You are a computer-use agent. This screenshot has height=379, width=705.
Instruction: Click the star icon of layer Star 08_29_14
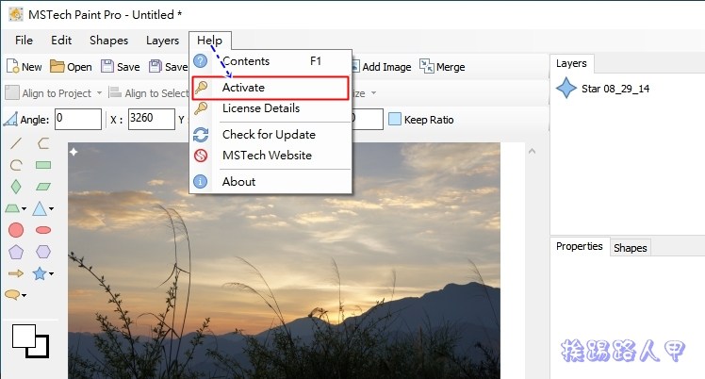566,88
